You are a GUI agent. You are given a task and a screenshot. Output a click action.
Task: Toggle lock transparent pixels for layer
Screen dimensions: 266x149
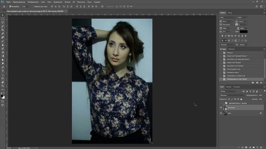229,99
